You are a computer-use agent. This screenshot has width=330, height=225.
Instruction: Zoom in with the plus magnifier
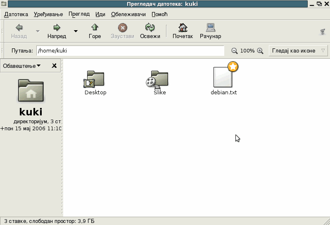pos(260,51)
